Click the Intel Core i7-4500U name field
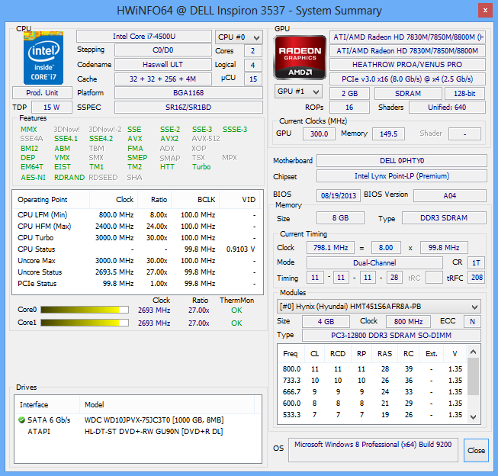 144,37
